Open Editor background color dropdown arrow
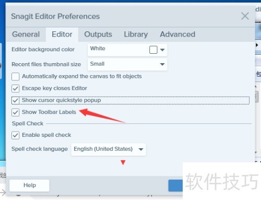Screen dimensions: 261x201 (x=162, y=50)
